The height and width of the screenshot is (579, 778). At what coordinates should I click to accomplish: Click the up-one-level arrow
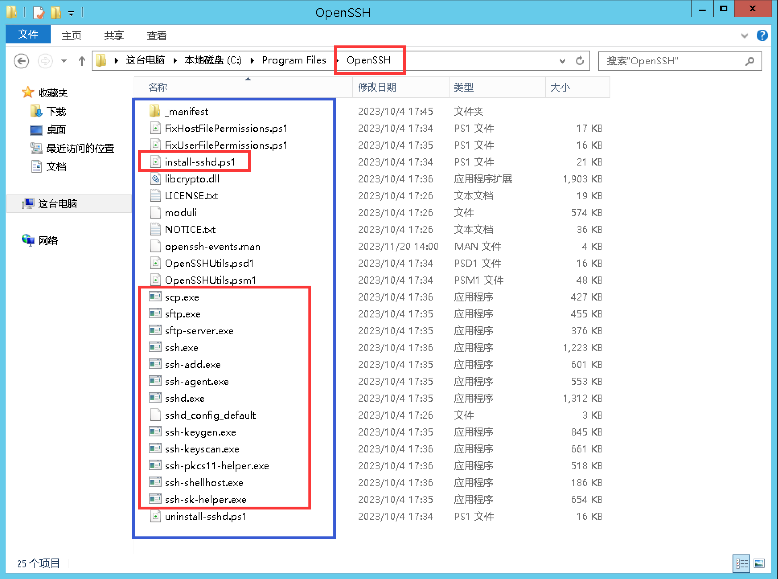tap(82, 61)
